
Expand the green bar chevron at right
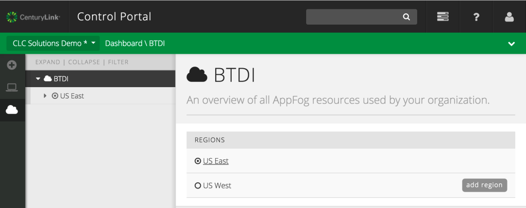click(511, 44)
